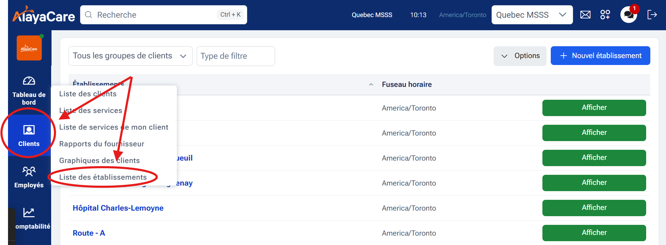Open the Tableau de bord dashboard
666x245 pixels.
(29, 90)
